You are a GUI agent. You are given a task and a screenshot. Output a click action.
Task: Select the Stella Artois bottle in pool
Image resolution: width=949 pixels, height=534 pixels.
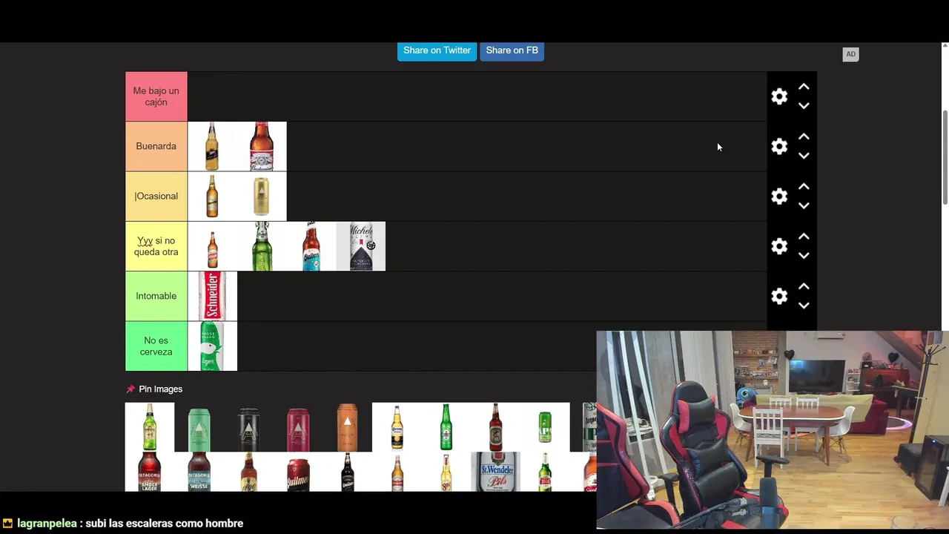tap(545, 472)
